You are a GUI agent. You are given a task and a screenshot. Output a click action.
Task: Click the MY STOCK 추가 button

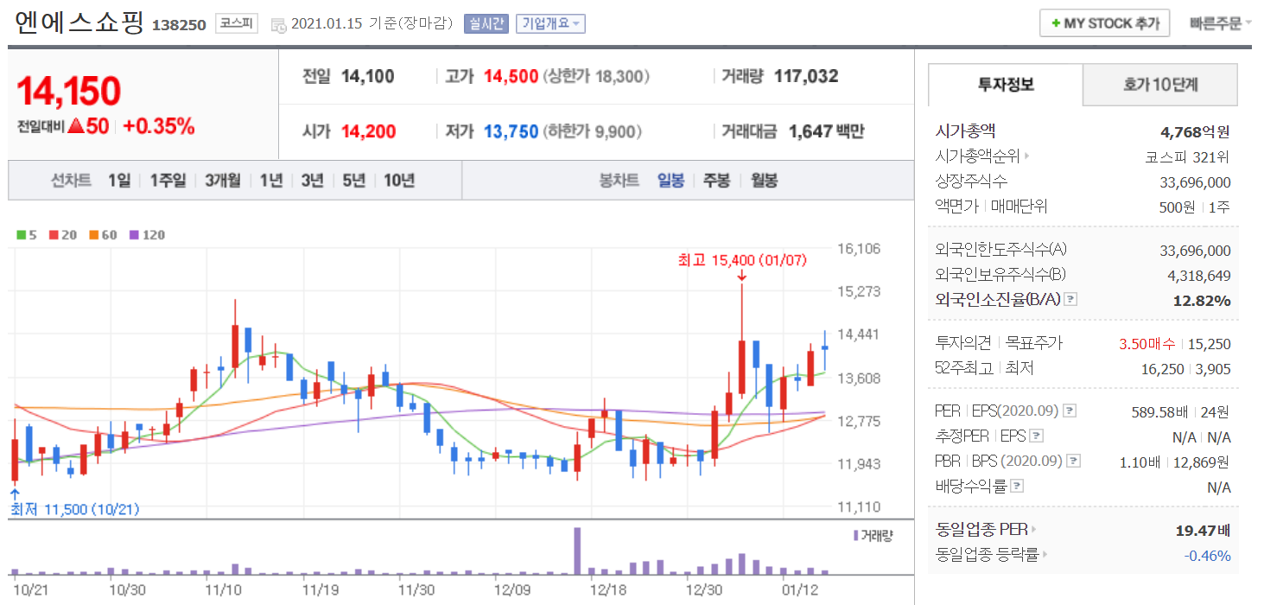coord(1104,23)
